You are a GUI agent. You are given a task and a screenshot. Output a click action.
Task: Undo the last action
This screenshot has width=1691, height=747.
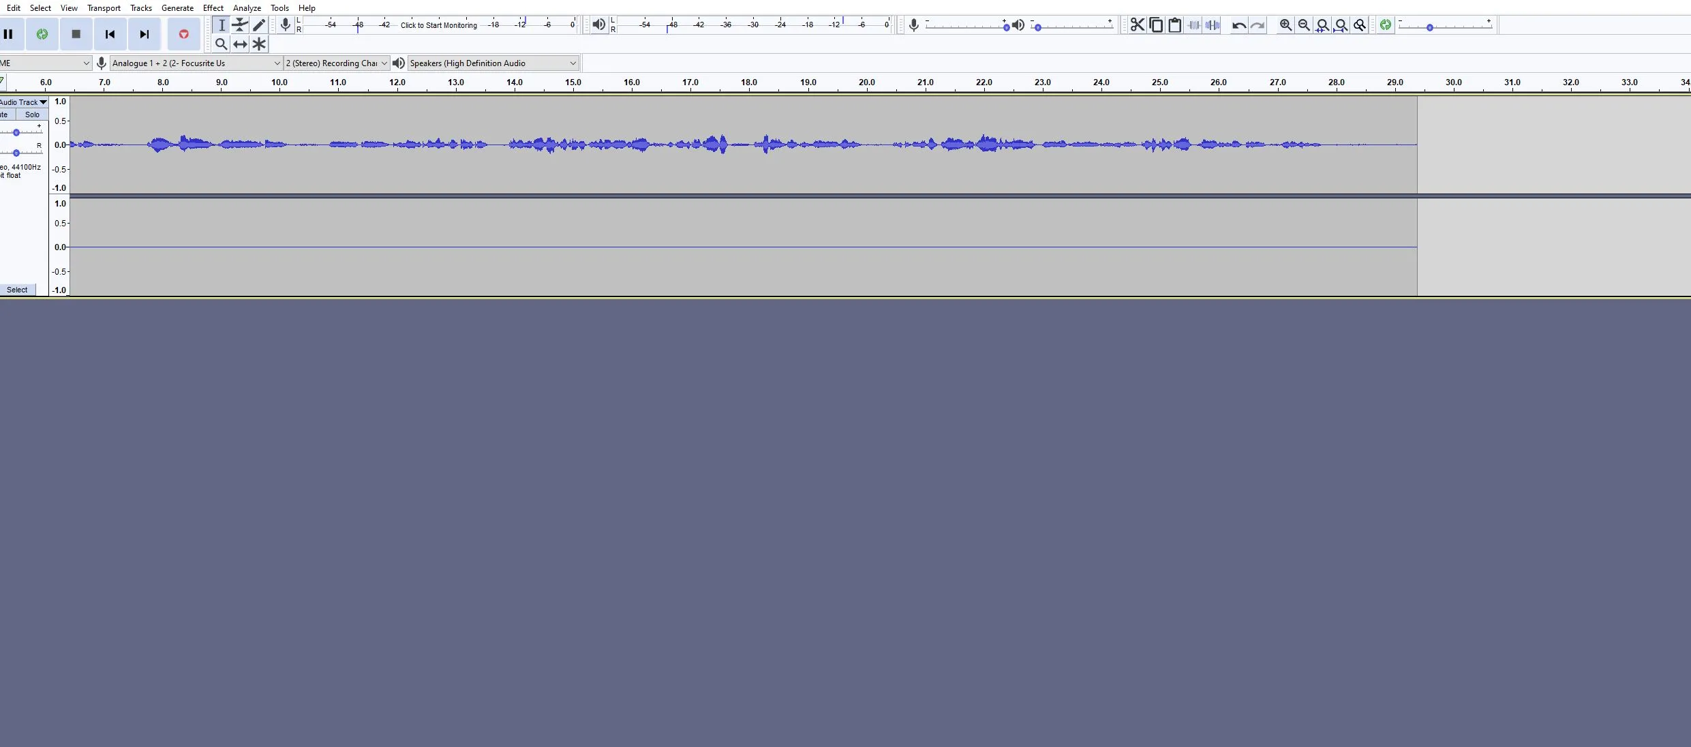1238,26
